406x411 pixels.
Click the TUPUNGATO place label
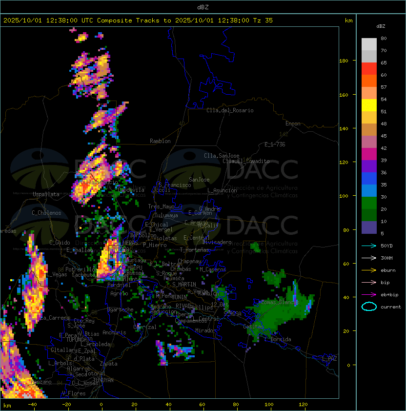(79, 339)
